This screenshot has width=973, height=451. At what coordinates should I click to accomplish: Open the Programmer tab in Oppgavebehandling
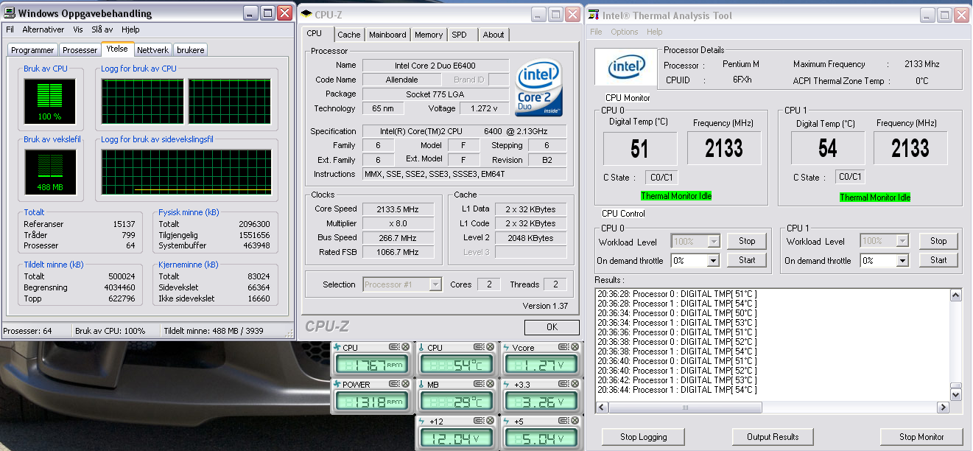tap(32, 50)
